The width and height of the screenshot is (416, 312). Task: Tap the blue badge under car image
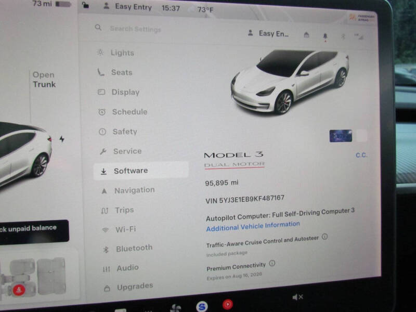[x=341, y=136]
